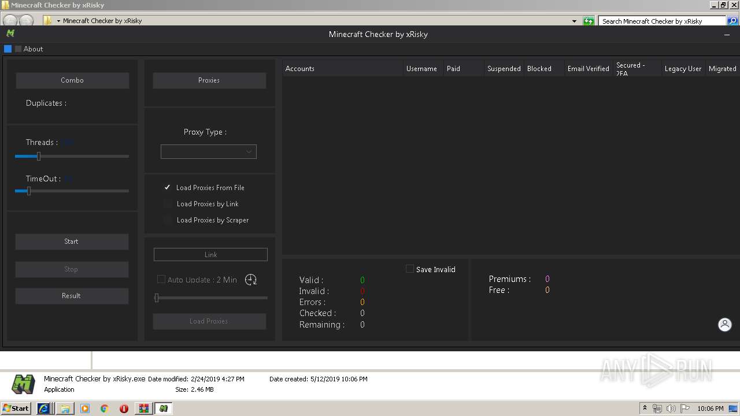The width and height of the screenshot is (740, 416).
Task: Click the Load Proxies button
Action: pyautogui.click(x=209, y=321)
